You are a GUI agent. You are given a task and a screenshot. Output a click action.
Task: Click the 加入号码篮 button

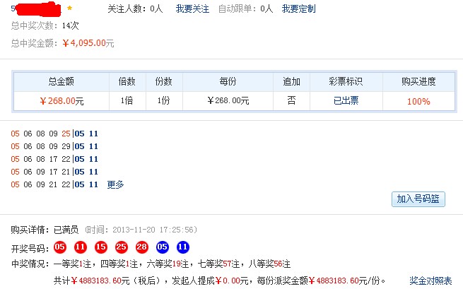click(x=418, y=199)
